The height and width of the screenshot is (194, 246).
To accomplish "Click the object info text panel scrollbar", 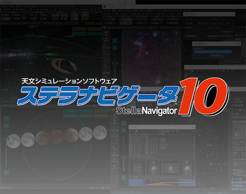I will tap(194, 146).
